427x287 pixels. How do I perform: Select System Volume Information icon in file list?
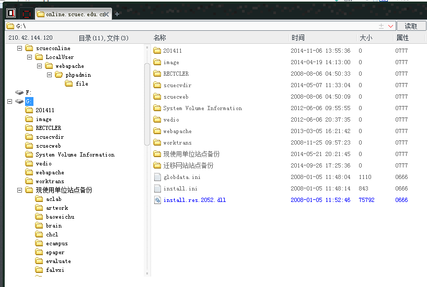pos(157,108)
